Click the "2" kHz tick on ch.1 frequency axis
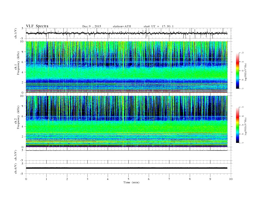 (23, 82)
